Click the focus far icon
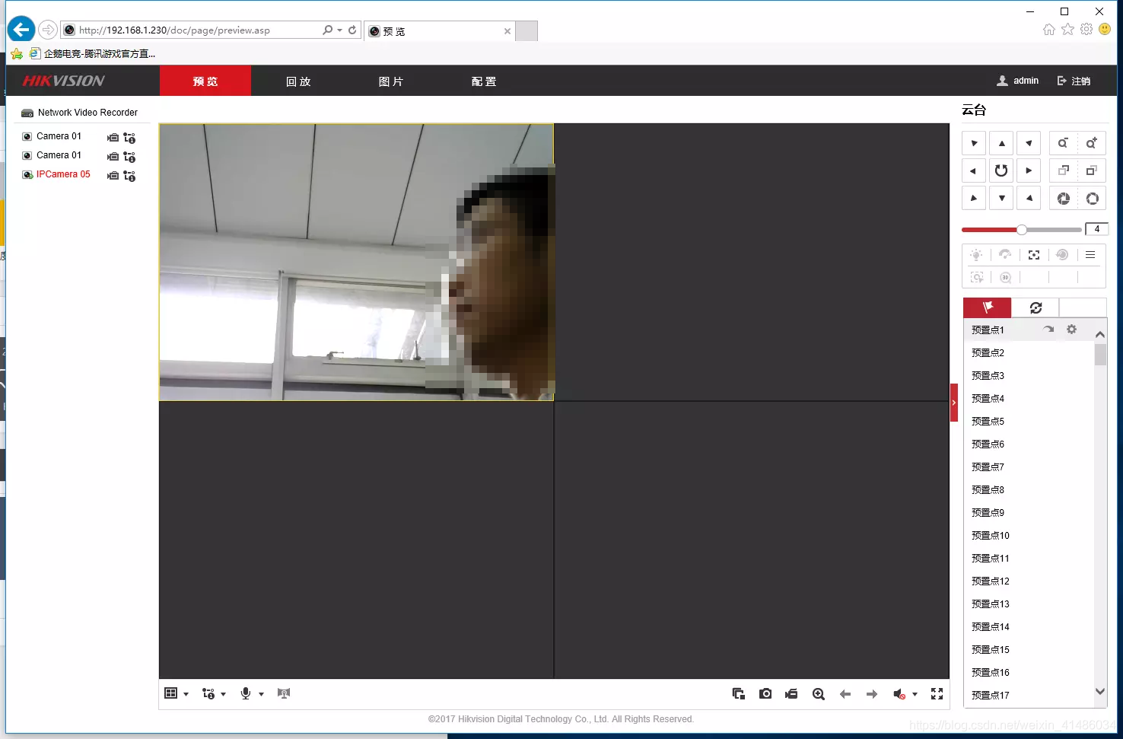The width and height of the screenshot is (1123, 739). click(1092, 170)
